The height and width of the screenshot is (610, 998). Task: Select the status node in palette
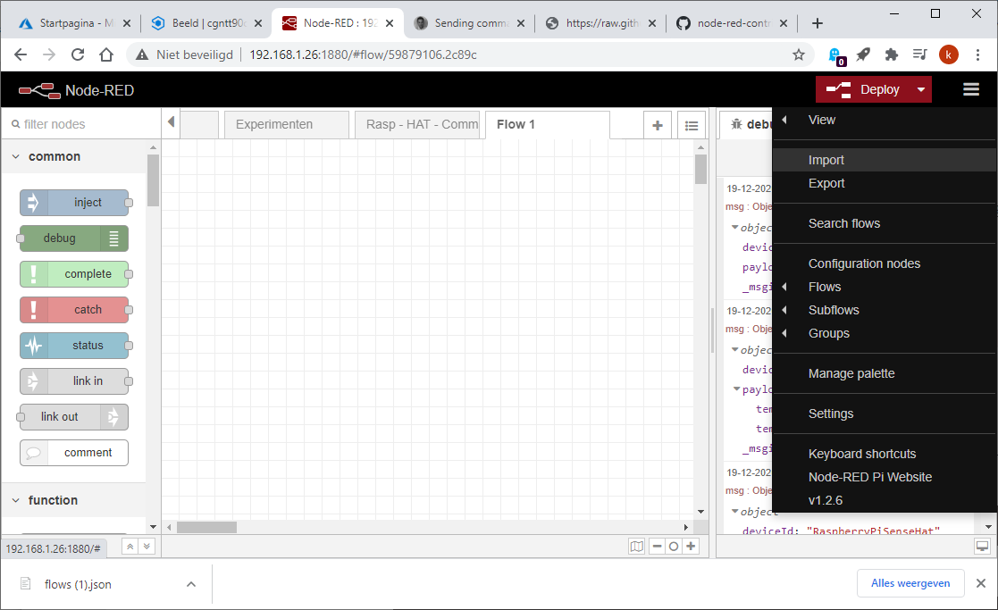[74, 346]
